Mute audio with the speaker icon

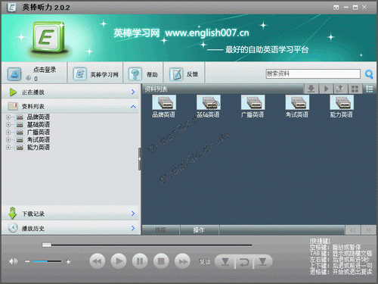tap(13, 261)
